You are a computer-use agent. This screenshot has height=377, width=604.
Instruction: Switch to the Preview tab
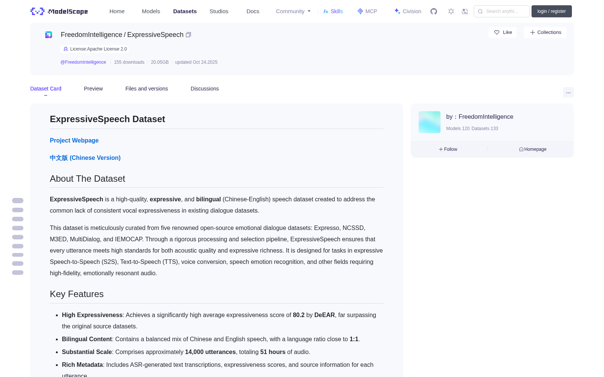93,89
